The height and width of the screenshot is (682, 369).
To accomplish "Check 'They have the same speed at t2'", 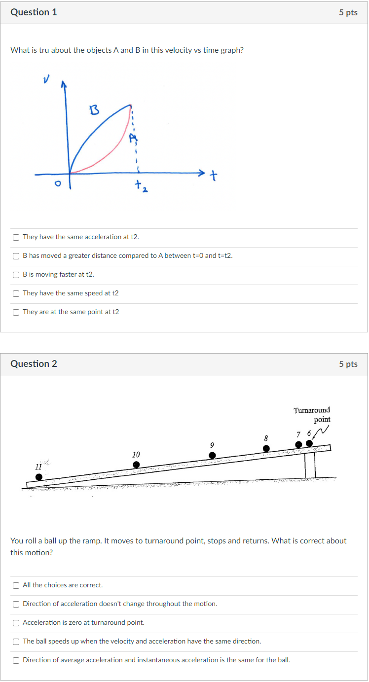I will pos(16,293).
